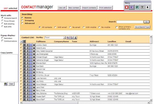Sort contact list ascending A-Z

[x=68, y=38]
